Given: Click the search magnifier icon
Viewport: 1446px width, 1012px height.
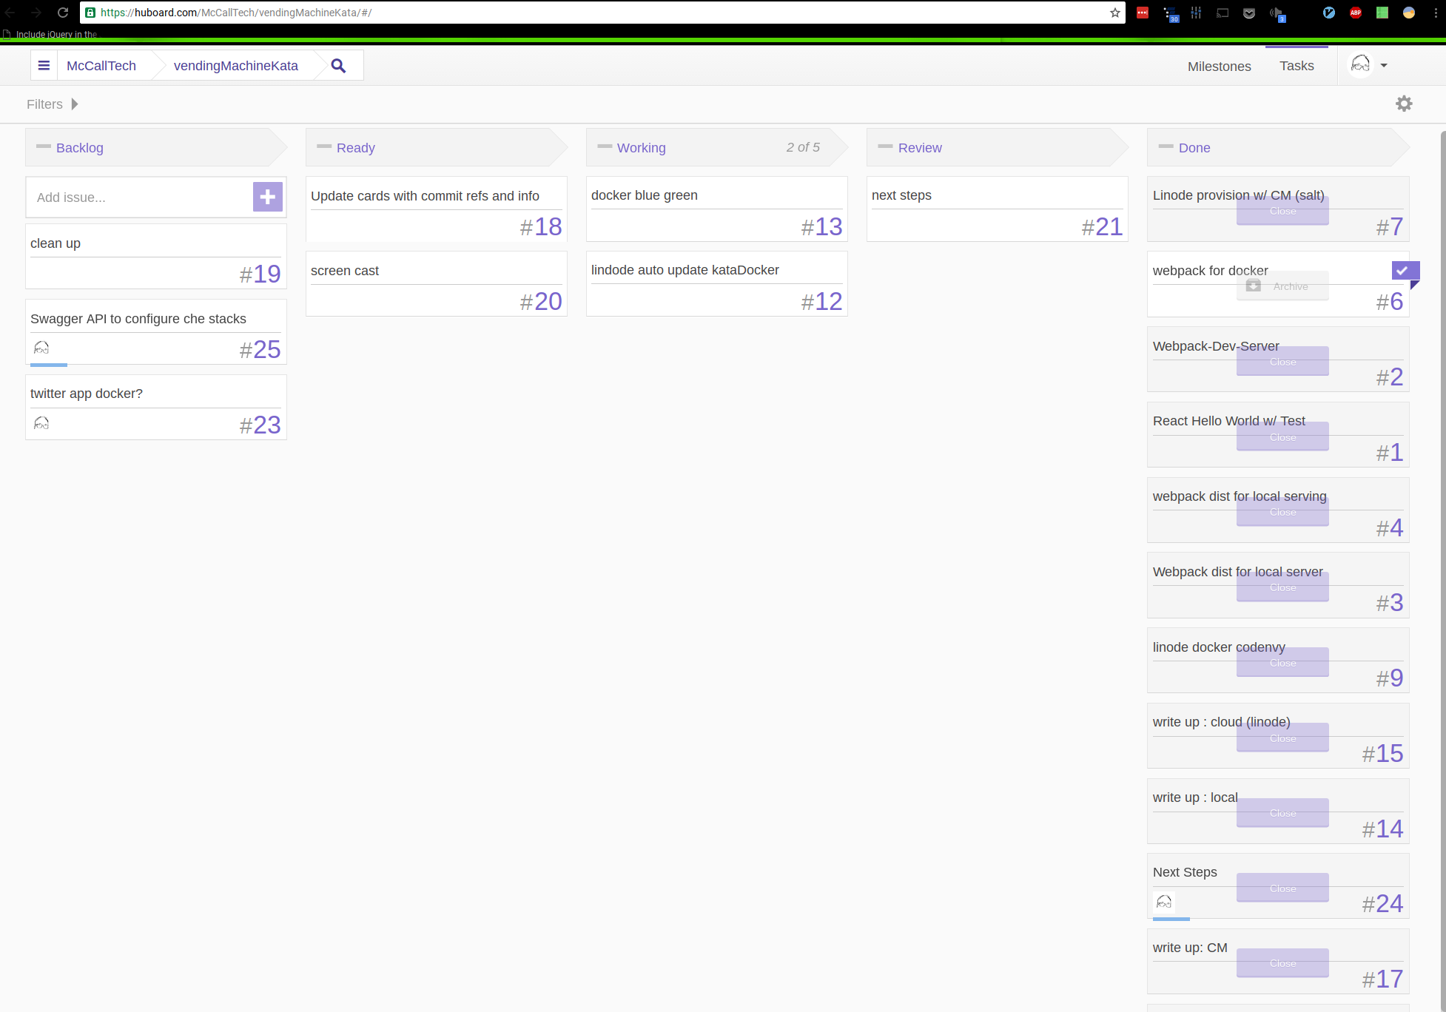Looking at the screenshot, I should (338, 66).
